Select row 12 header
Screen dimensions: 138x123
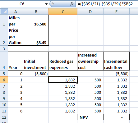point(4,117)
